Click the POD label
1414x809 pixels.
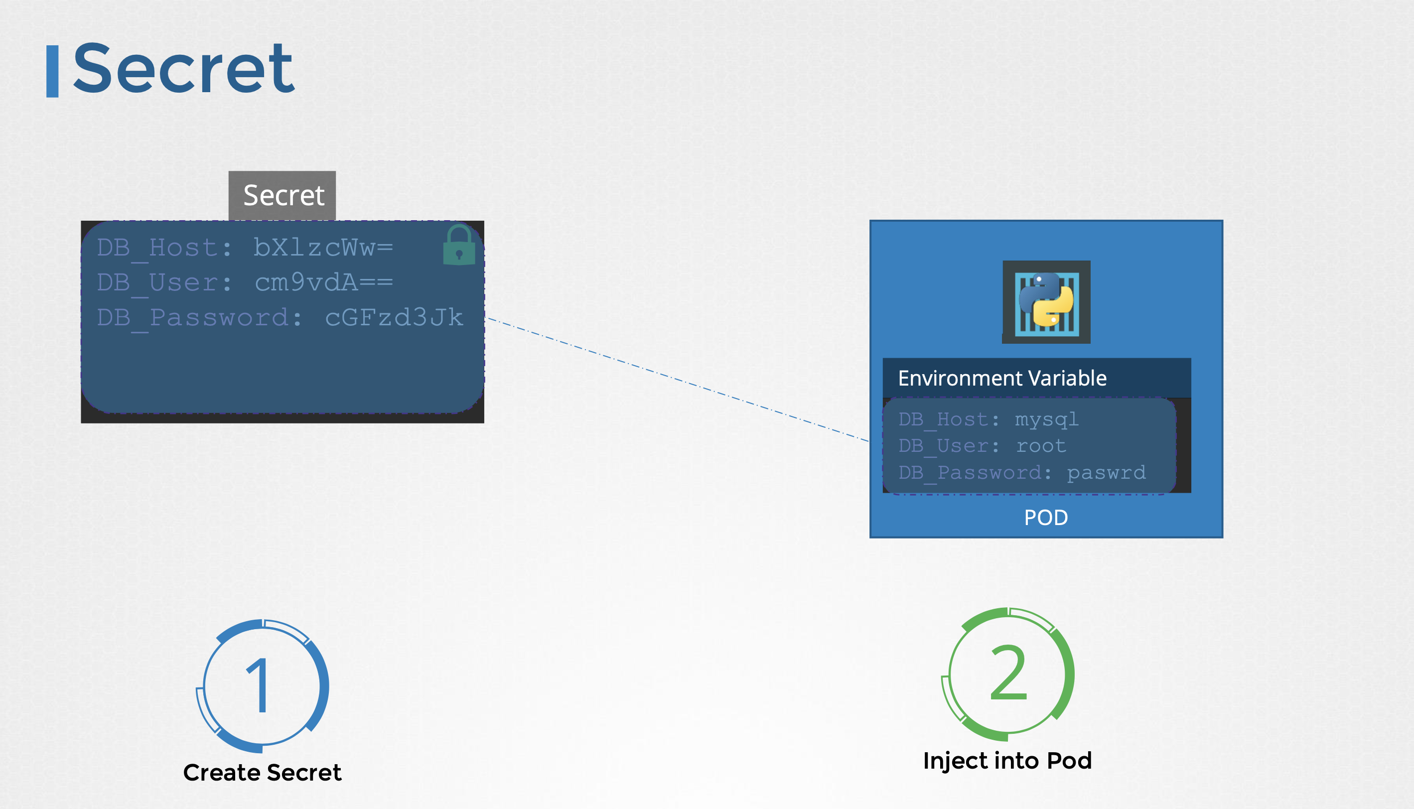(1046, 517)
